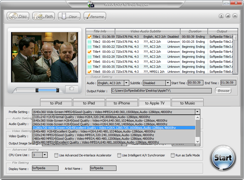Viewport: 244px width, 180px height.
Task: Choose 960x540 Wide-Screen H264 profile
Action: click(114, 124)
